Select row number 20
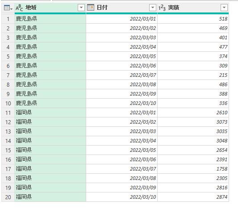The width and height of the screenshot is (238, 209). click(8, 197)
